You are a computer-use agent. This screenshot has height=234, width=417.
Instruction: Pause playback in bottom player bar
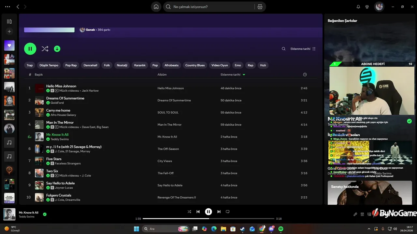208,212
